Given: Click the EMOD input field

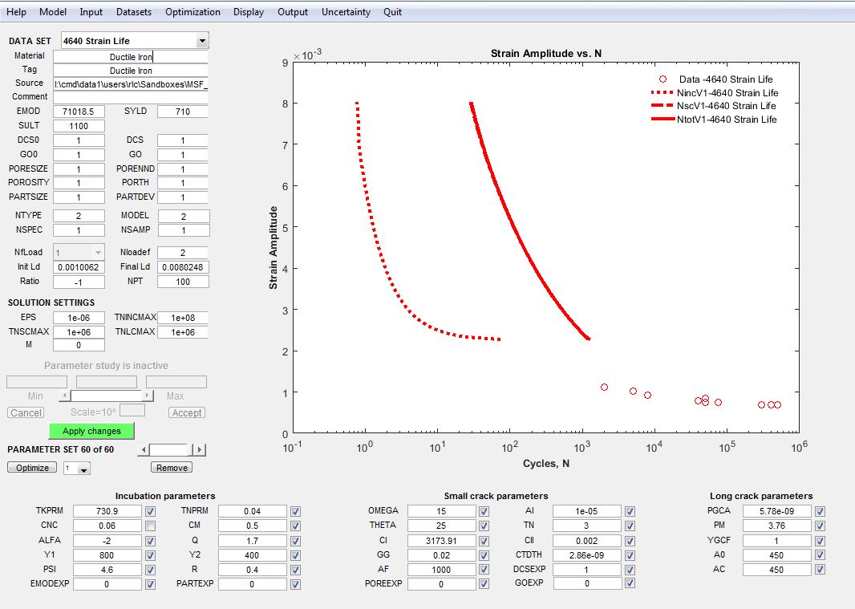Looking at the screenshot, I should (x=79, y=112).
